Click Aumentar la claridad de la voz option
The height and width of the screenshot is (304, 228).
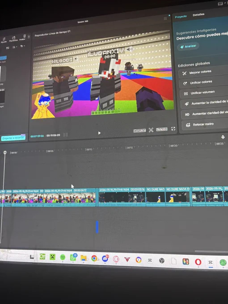pyautogui.click(x=205, y=103)
